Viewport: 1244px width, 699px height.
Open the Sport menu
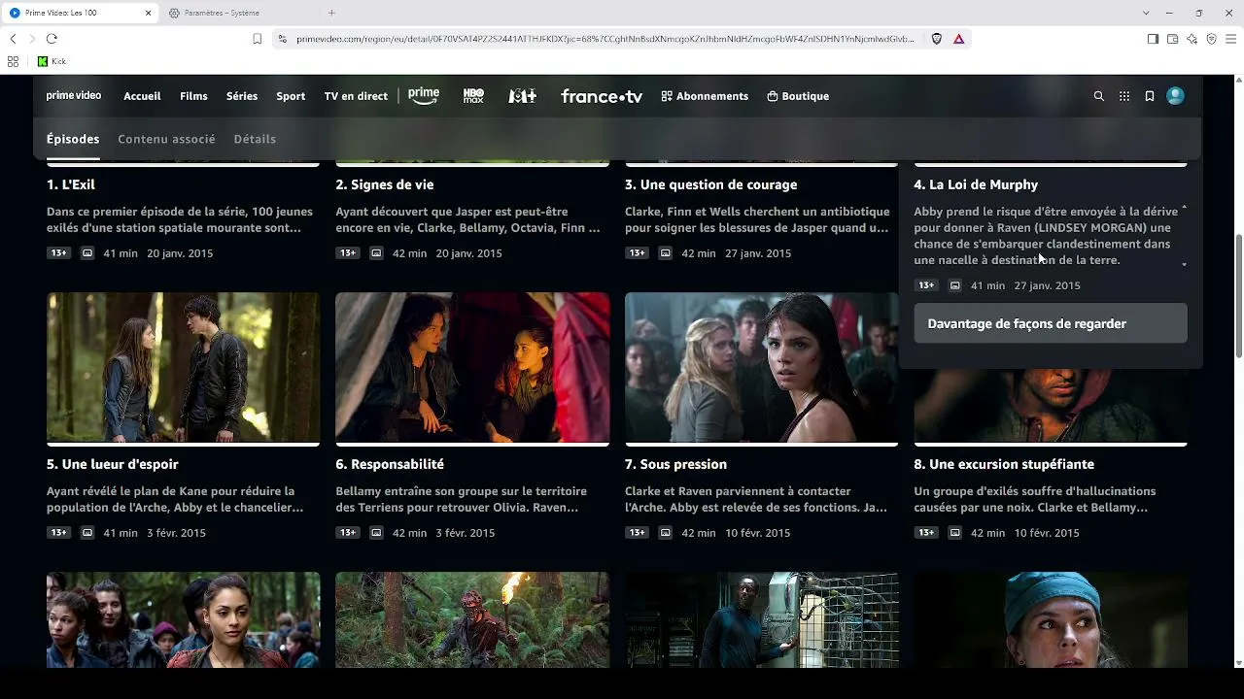[x=291, y=96]
